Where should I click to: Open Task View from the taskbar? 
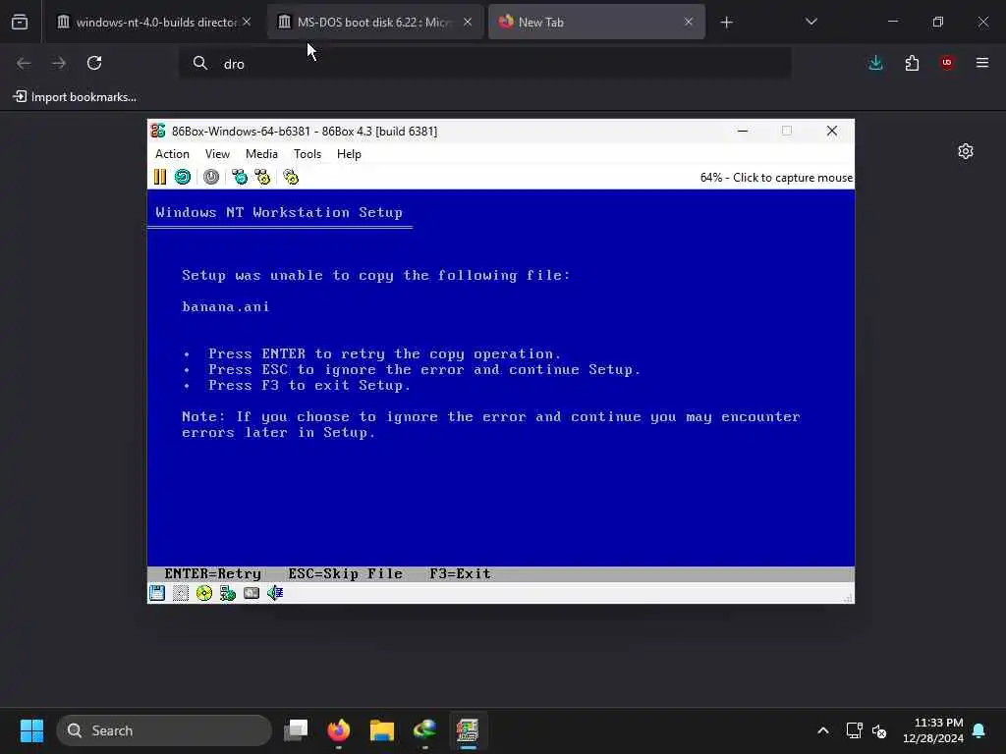[x=296, y=730]
